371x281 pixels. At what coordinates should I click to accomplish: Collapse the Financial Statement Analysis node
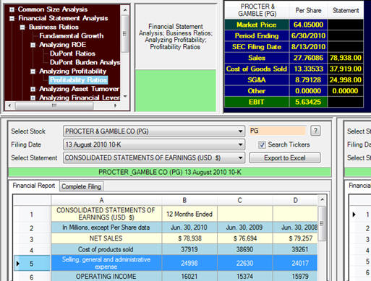pos(12,18)
